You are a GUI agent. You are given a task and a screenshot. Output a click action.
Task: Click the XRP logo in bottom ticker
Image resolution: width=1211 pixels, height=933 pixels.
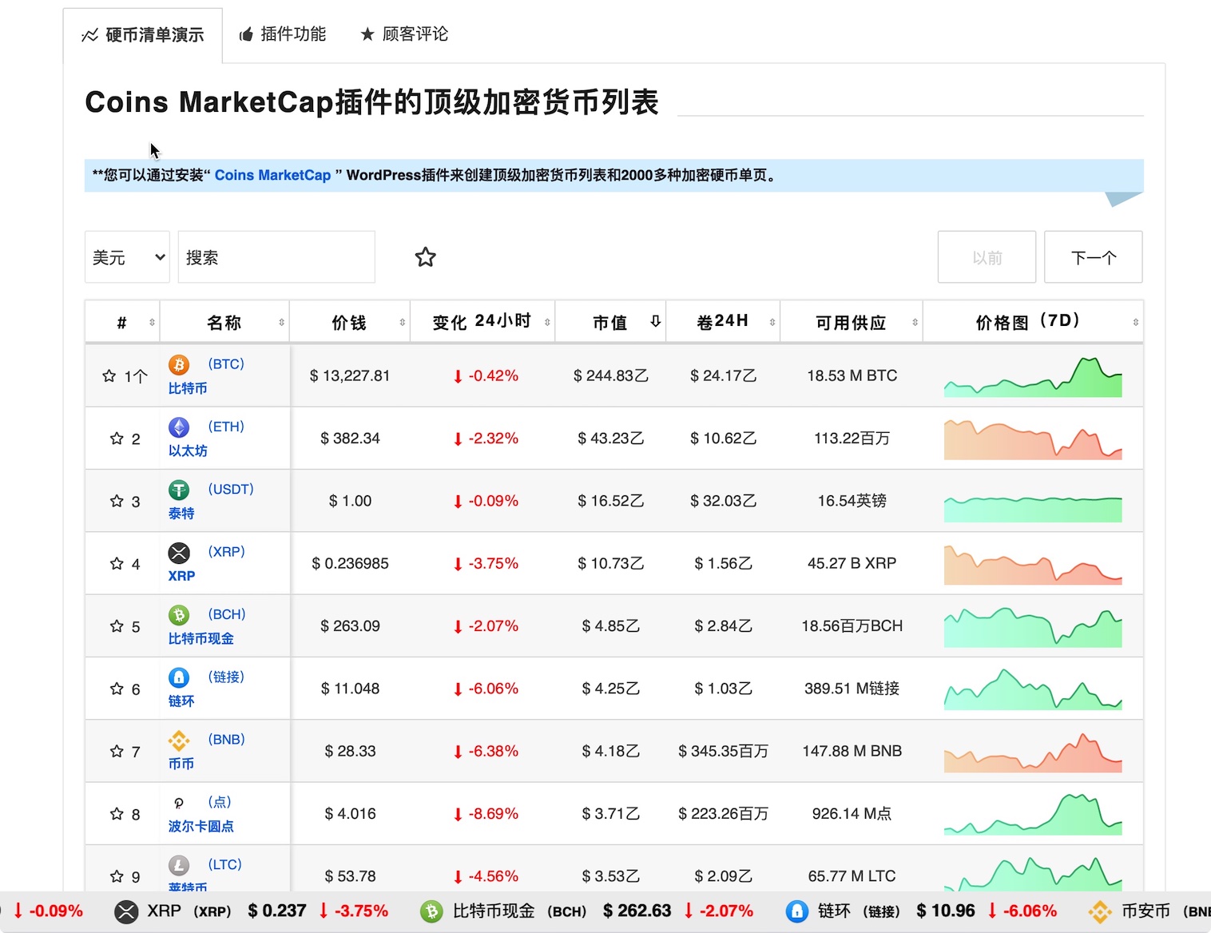click(126, 911)
